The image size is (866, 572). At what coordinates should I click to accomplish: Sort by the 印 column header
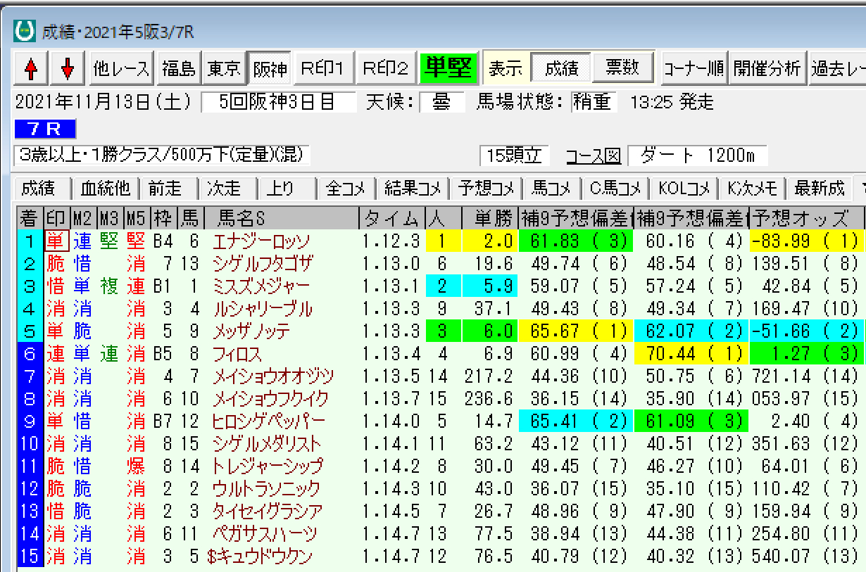[x=56, y=218]
